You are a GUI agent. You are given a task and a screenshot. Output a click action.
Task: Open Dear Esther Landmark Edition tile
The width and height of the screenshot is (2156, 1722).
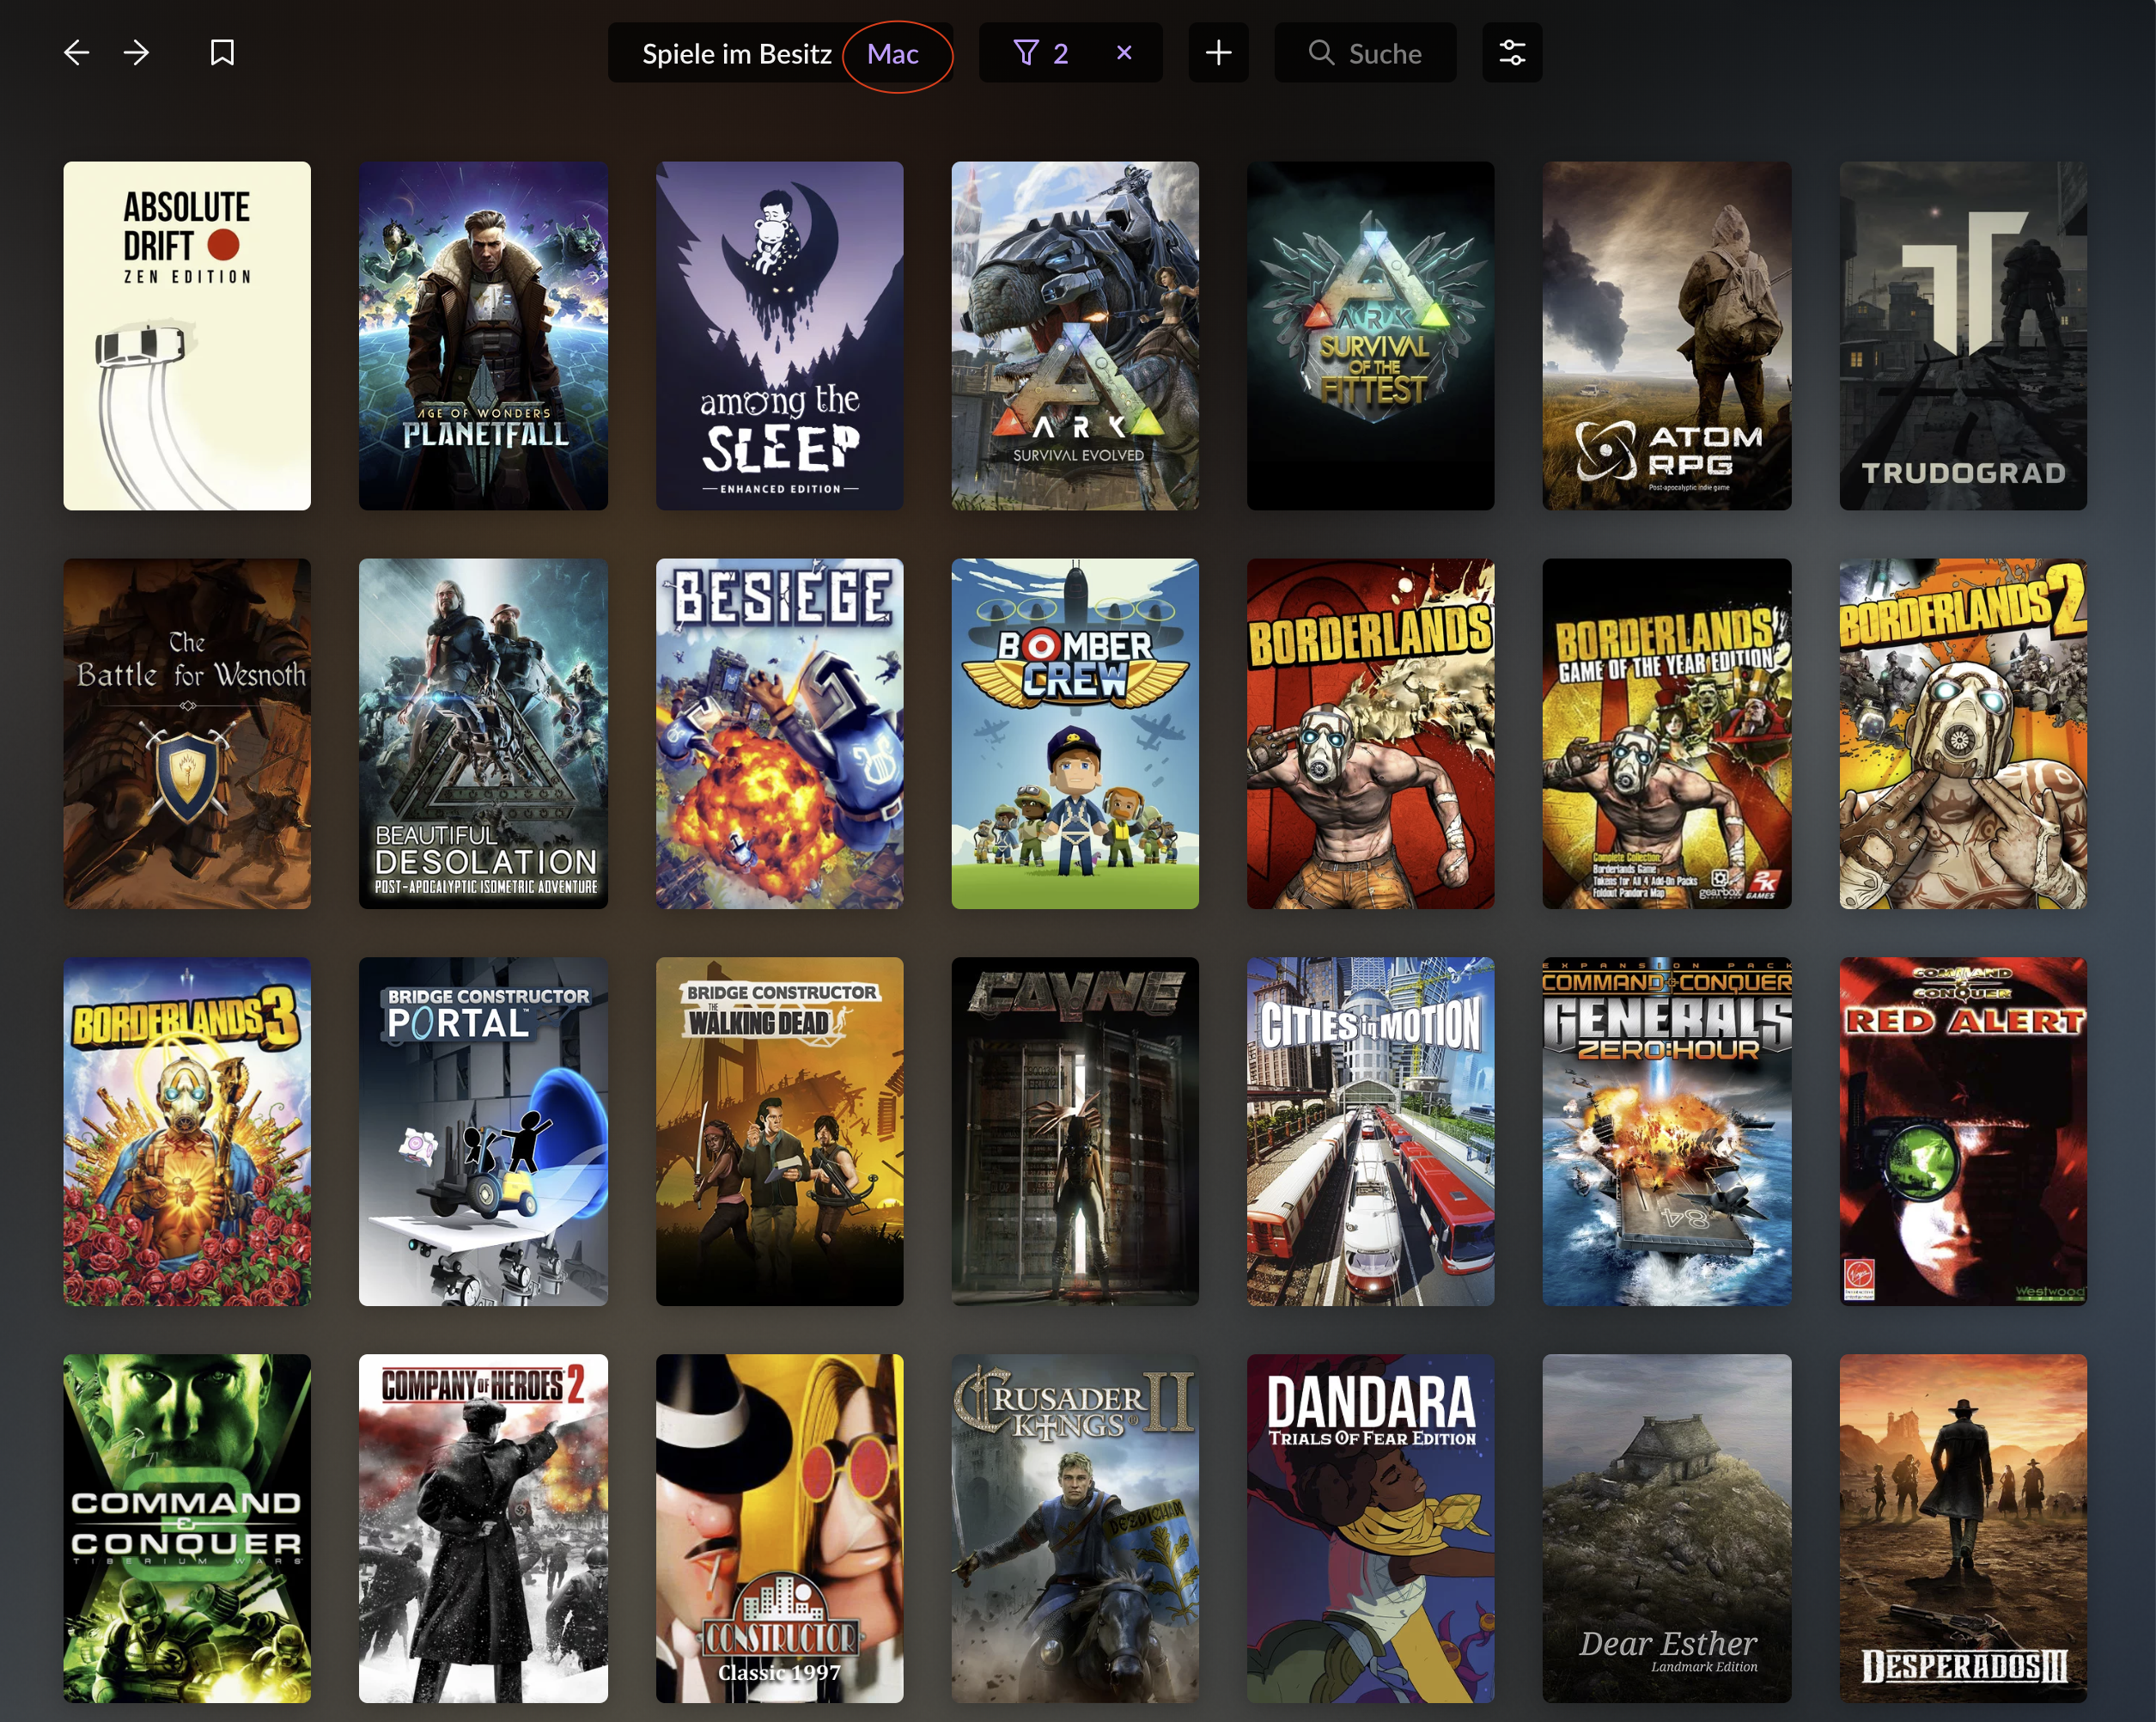(x=1666, y=1528)
